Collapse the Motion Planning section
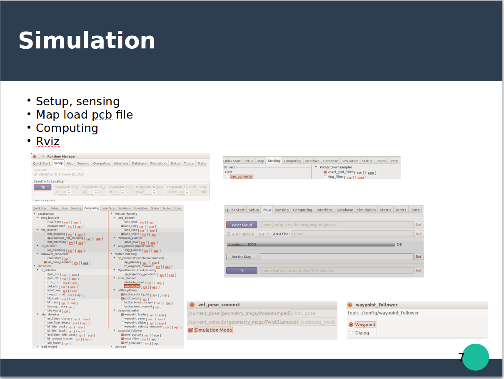504x379 pixels. click(111, 254)
